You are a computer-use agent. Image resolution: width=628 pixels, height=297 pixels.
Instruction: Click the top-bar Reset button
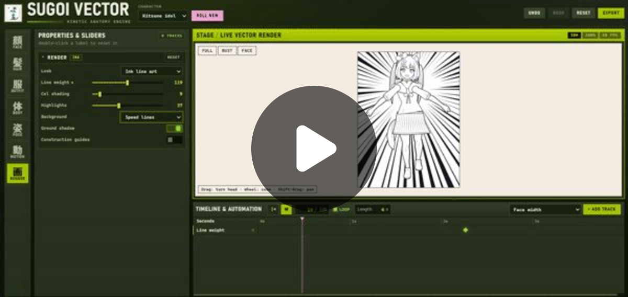584,13
